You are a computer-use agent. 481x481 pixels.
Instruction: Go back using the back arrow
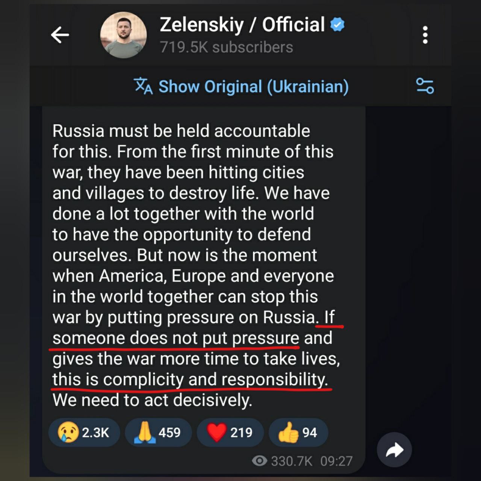tap(60, 35)
